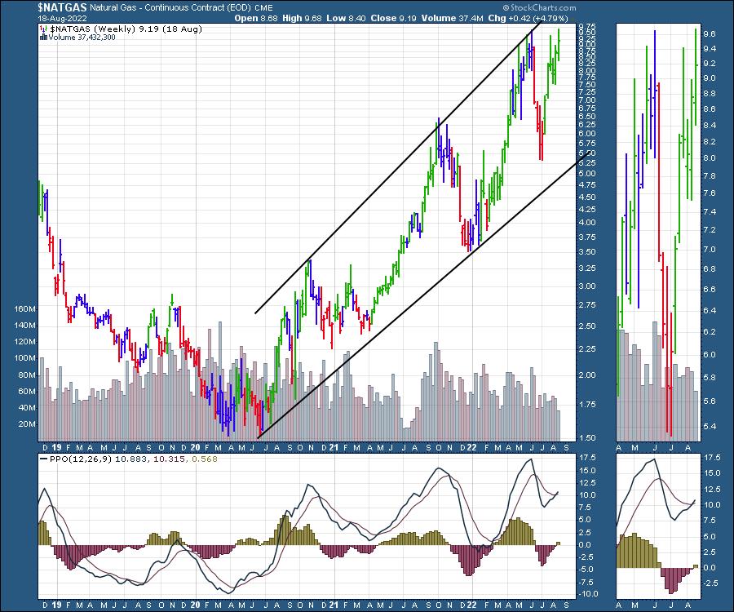The height and width of the screenshot is (612, 734).
Task: Click the 20 year marker on bottom axis
Action: coord(195,447)
